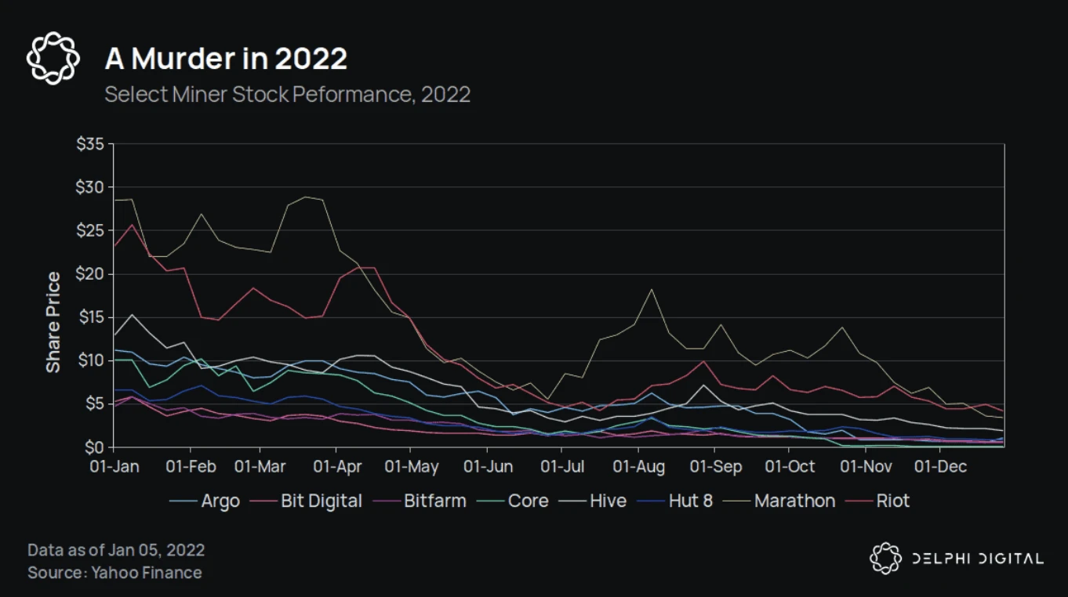Click the DELPHI DIGITAL wordmark text
1068x597 pixels.
[977, 559]
